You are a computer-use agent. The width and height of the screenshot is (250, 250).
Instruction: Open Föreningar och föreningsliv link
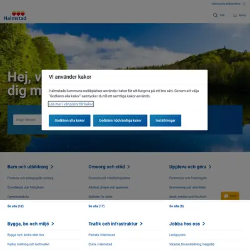click(x=188, y=178)
